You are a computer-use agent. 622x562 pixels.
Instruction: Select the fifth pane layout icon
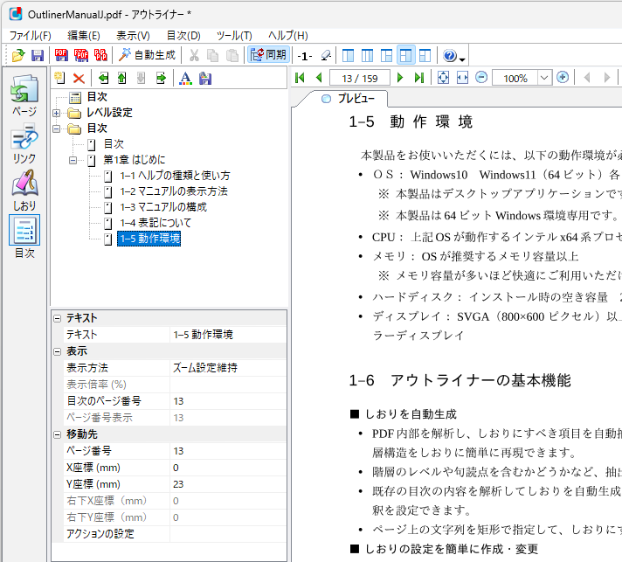pos(425,55)
